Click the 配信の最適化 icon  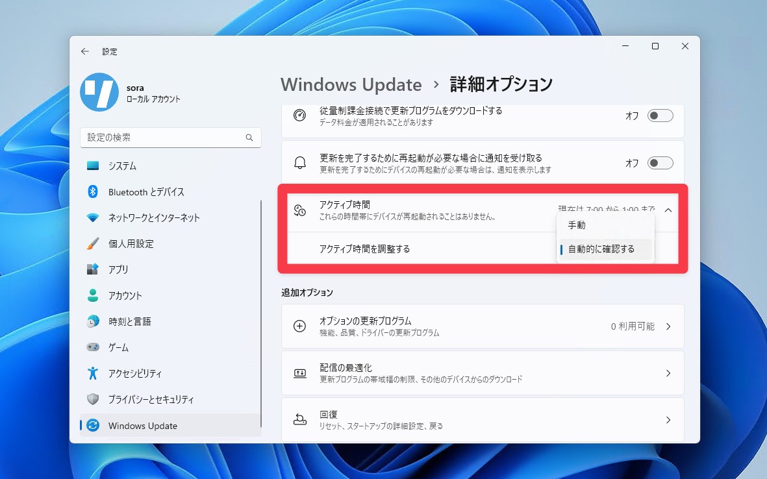pyautogui.click(x=300, y=373)
